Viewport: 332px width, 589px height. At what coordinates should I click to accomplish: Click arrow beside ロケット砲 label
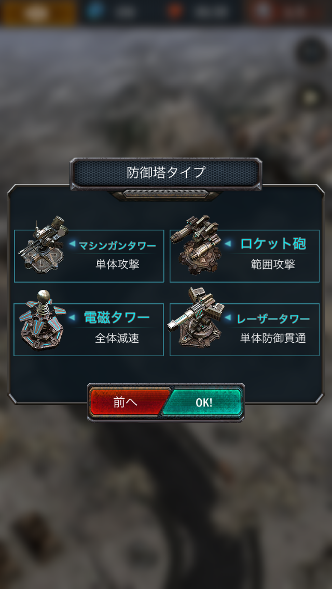[x=228, y=244]
